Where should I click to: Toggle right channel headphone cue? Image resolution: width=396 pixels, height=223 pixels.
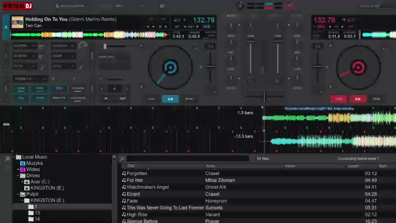[x=277, y=81]
